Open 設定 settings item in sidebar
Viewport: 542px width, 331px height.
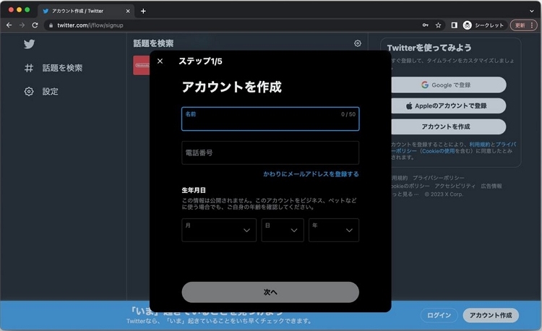41,92
